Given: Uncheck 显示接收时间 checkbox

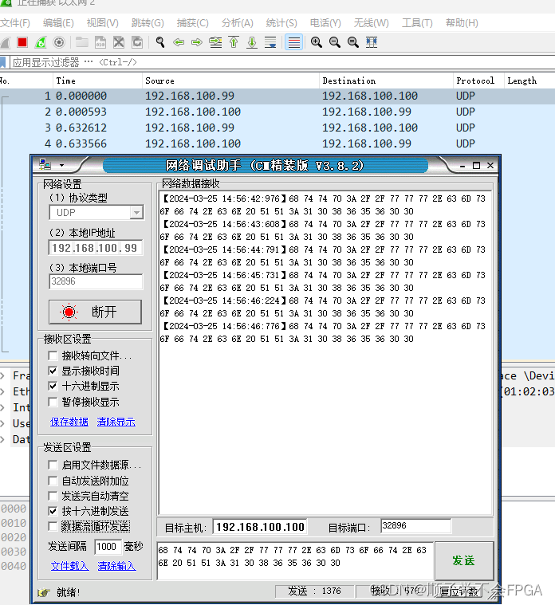Looking at the screenshot, I should tap(53, 371).
